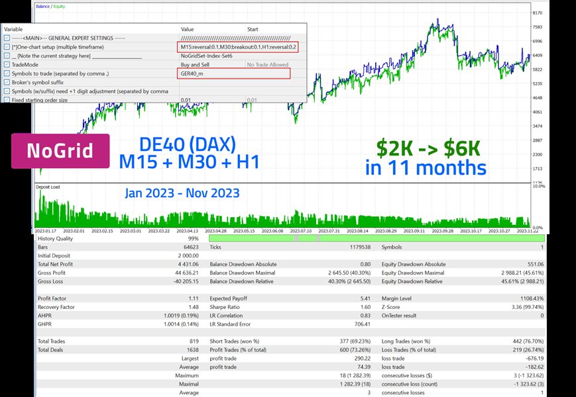Click the Deposit Load chart label

click(x=48, y=187)
